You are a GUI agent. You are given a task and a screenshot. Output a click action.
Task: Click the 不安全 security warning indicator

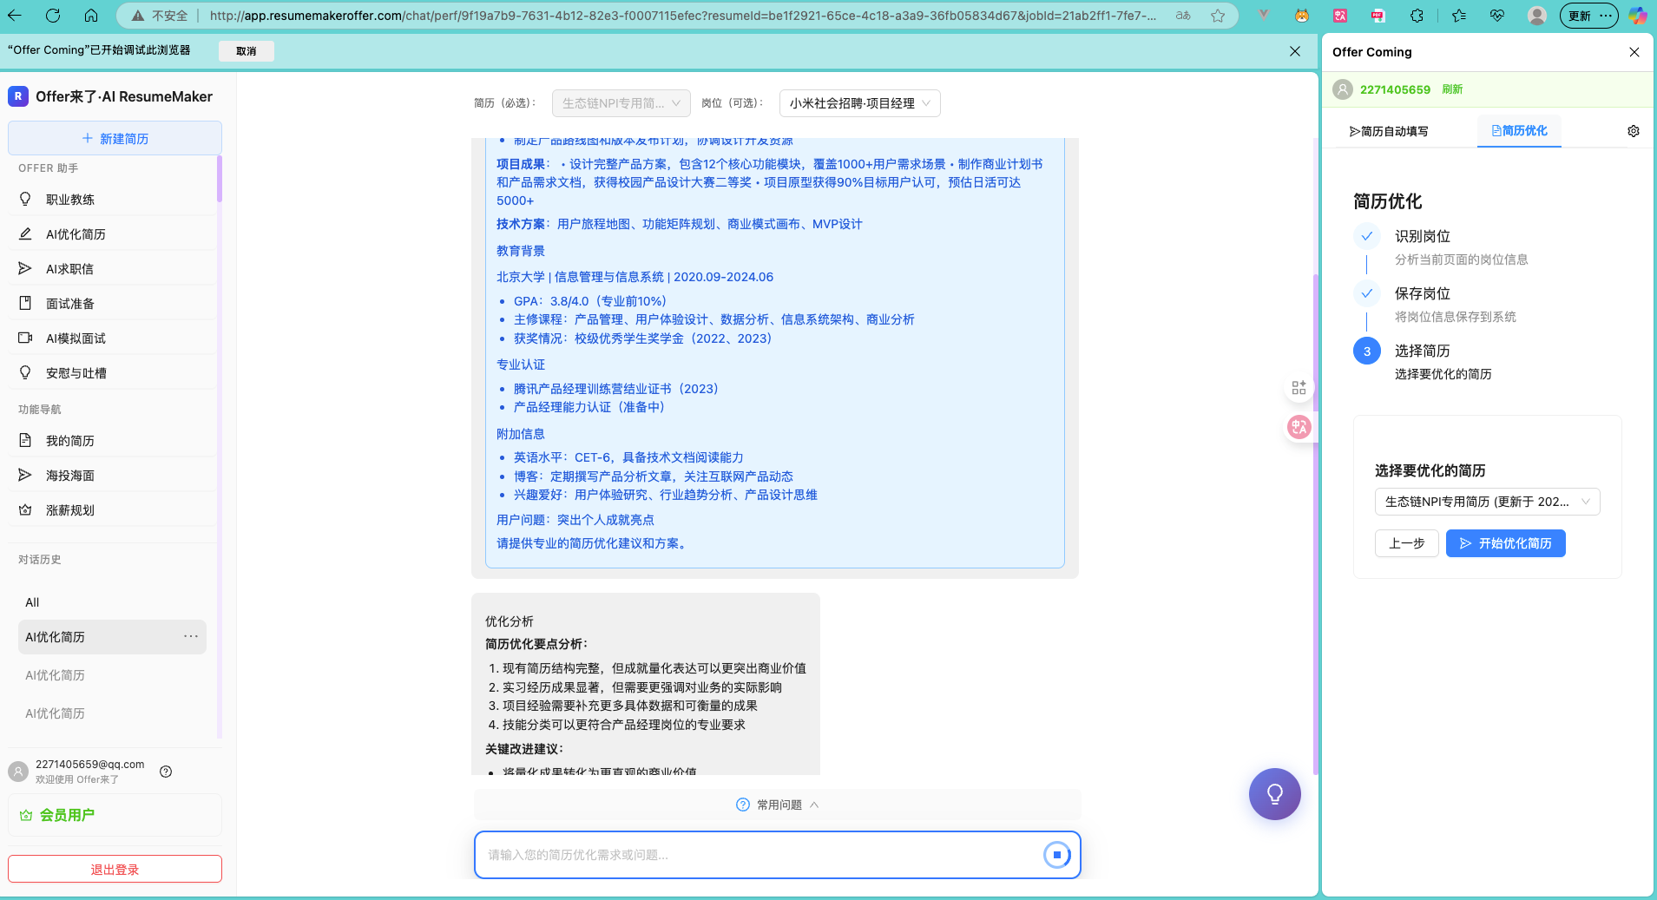coord(159,16)
